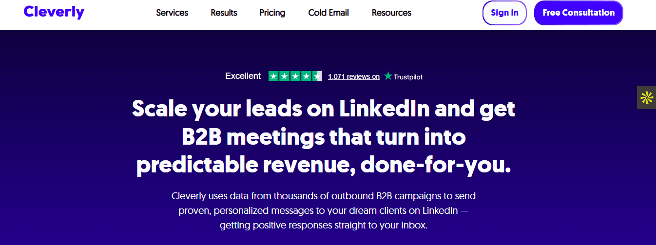Open the Services menu
The image size is (656, 245).
click(172, 13)
